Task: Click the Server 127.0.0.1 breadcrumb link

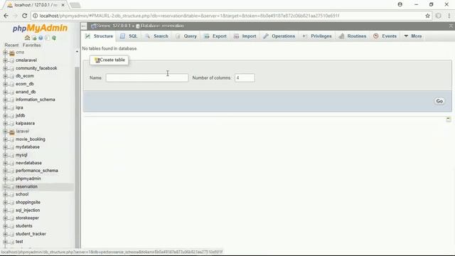Action: coord(114,26)
